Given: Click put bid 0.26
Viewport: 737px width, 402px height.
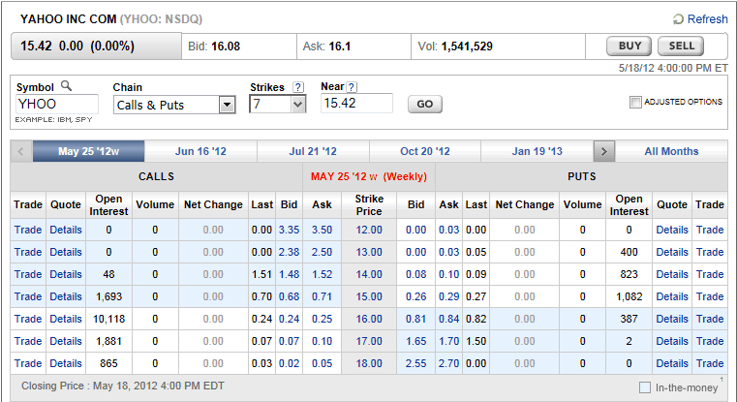Looking at the screenshot, I should point(416,296).
